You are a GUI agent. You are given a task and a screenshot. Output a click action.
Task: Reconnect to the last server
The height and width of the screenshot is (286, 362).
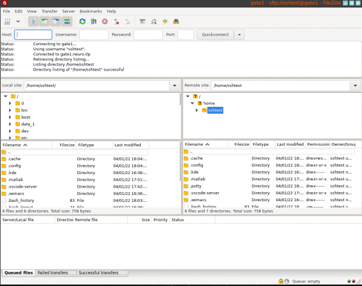pyautogui.click(x=127, y=21)
